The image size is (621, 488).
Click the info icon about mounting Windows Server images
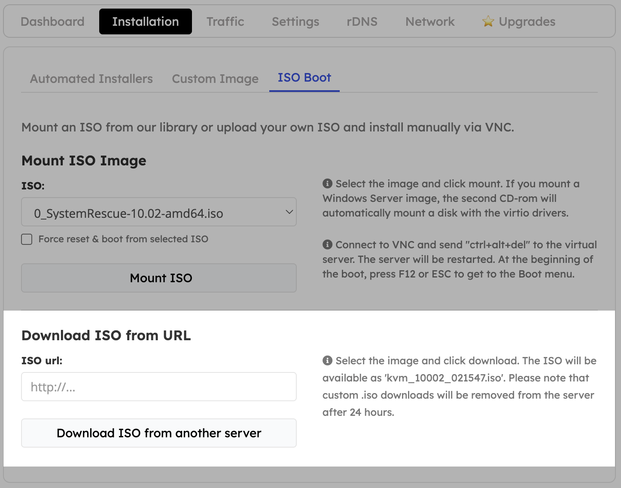click(x=327, y=183)
